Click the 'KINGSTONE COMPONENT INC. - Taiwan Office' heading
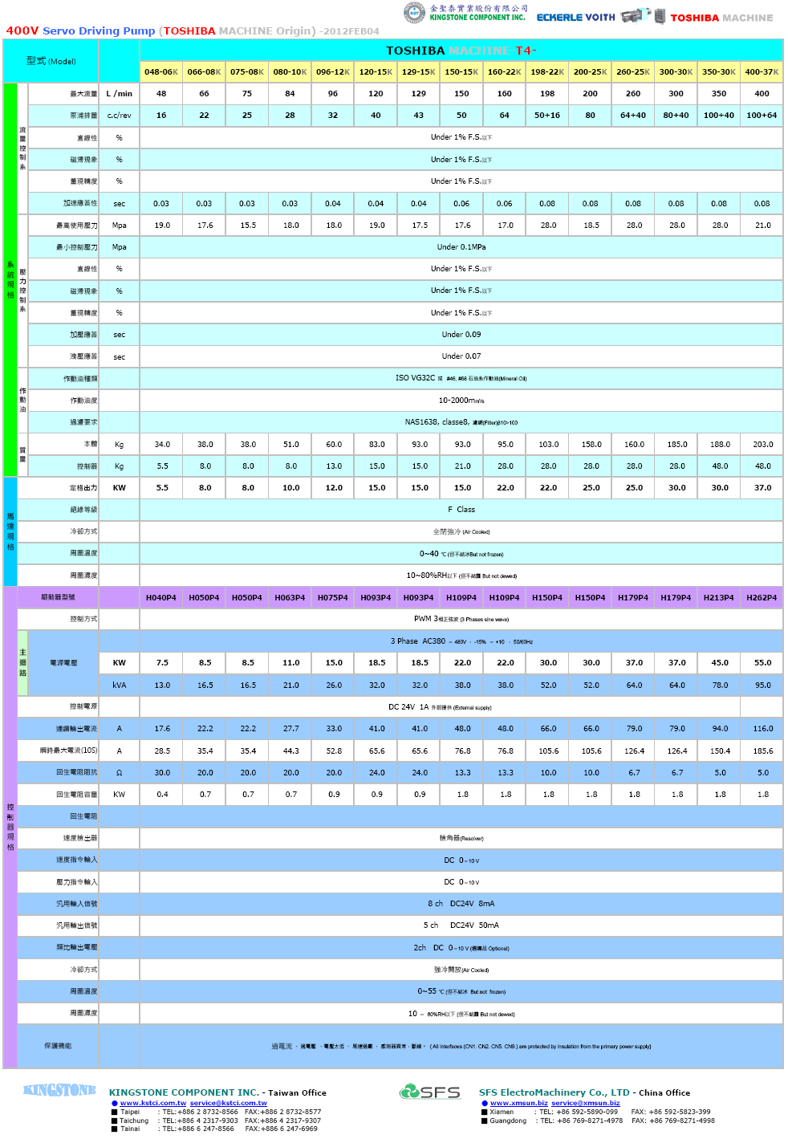Viewport: 788px width, 1139px height. point(217,1092)
